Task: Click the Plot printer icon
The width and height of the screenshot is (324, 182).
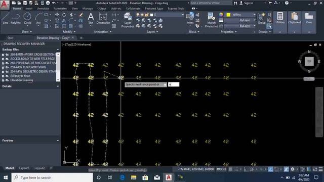Action: pos(48,3)
